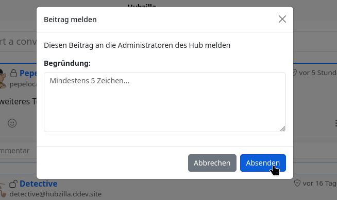This screenshot has width=337, height=200.
Task: Click the open lock icon beside Detective
Action: (13, 184)
